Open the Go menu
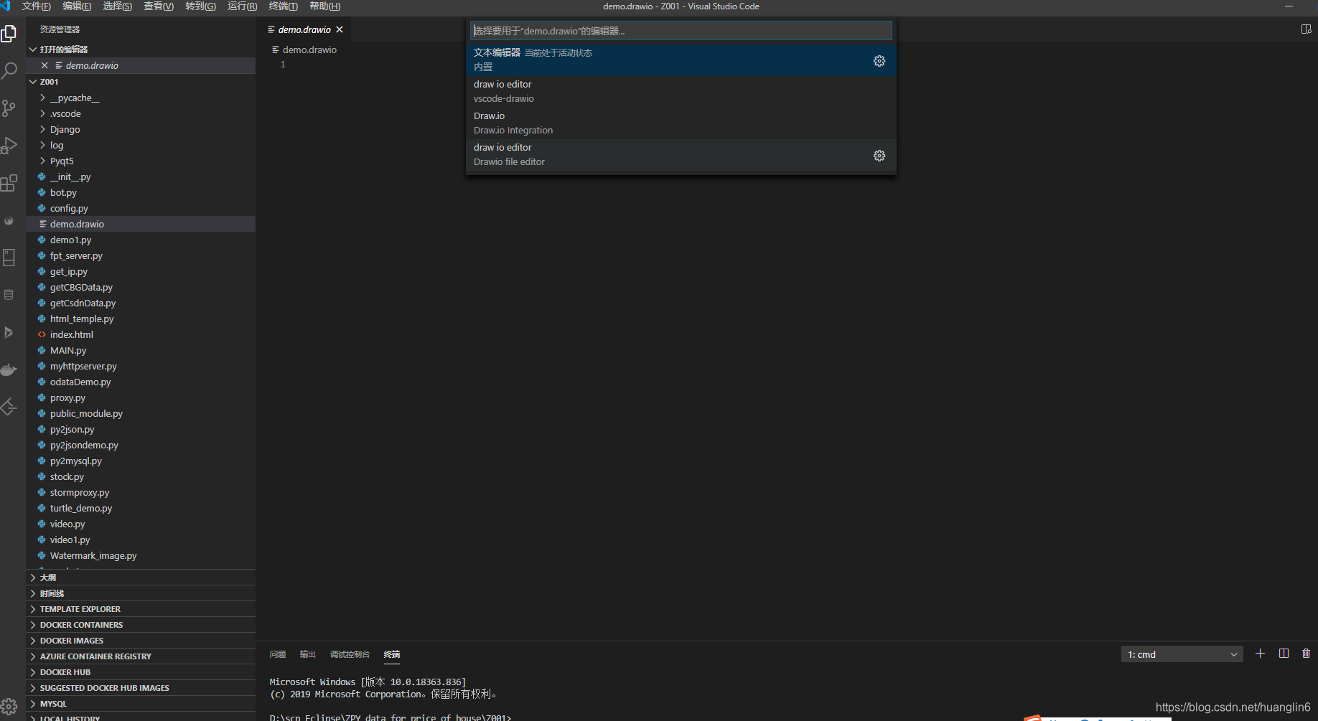Image resolution: width=1318 pixels, height=721 pixels. pyautogui.click(x=200, y=6)
